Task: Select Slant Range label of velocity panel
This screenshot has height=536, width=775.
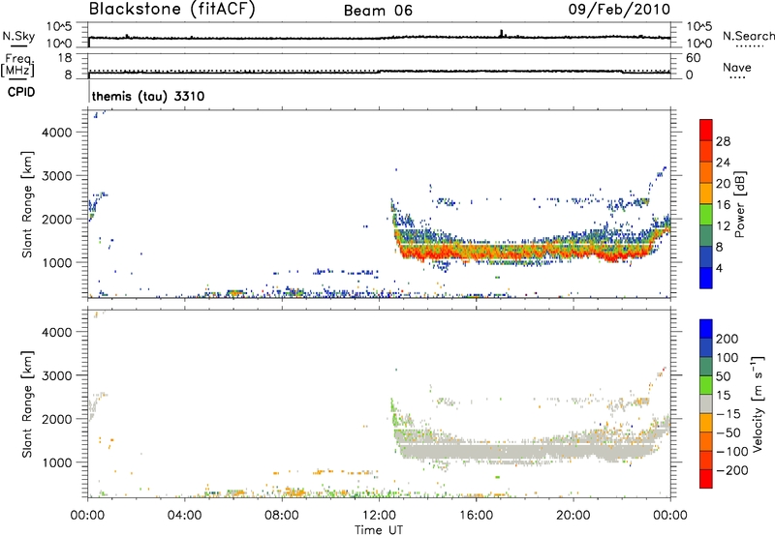Action: point(27,404)
